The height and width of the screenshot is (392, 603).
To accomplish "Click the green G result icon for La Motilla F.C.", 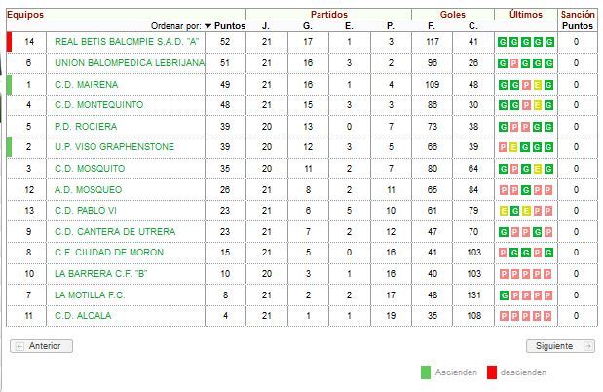I will (504, 295).
